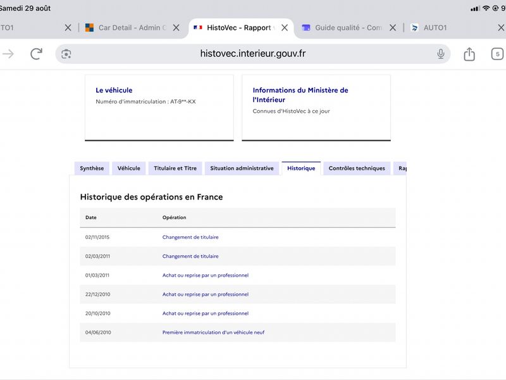Click the date 02/11/2015
506x380 pixels.
pos(97,237)
